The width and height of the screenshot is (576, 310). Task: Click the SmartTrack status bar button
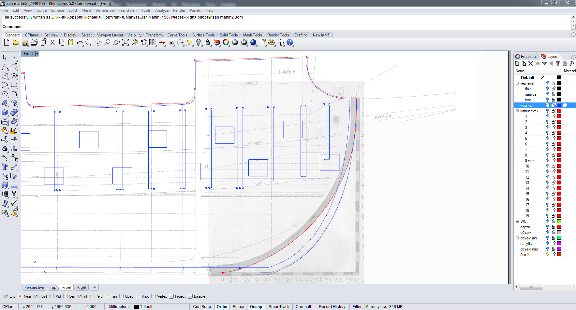pos(279,306)
